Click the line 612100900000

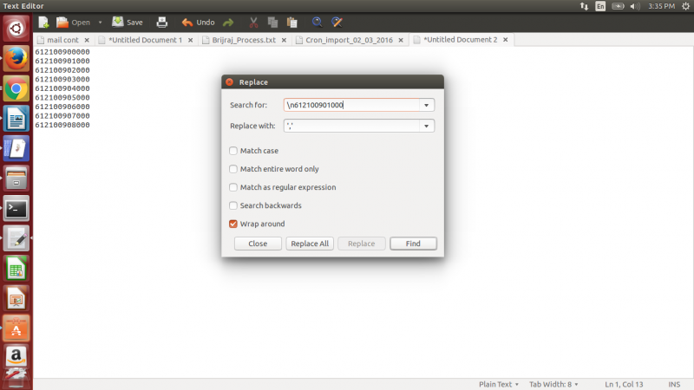tap(62, 52)
